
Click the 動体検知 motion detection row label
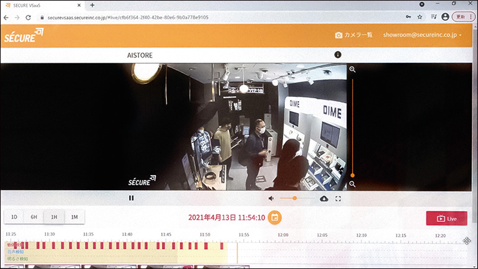point(15,245)
